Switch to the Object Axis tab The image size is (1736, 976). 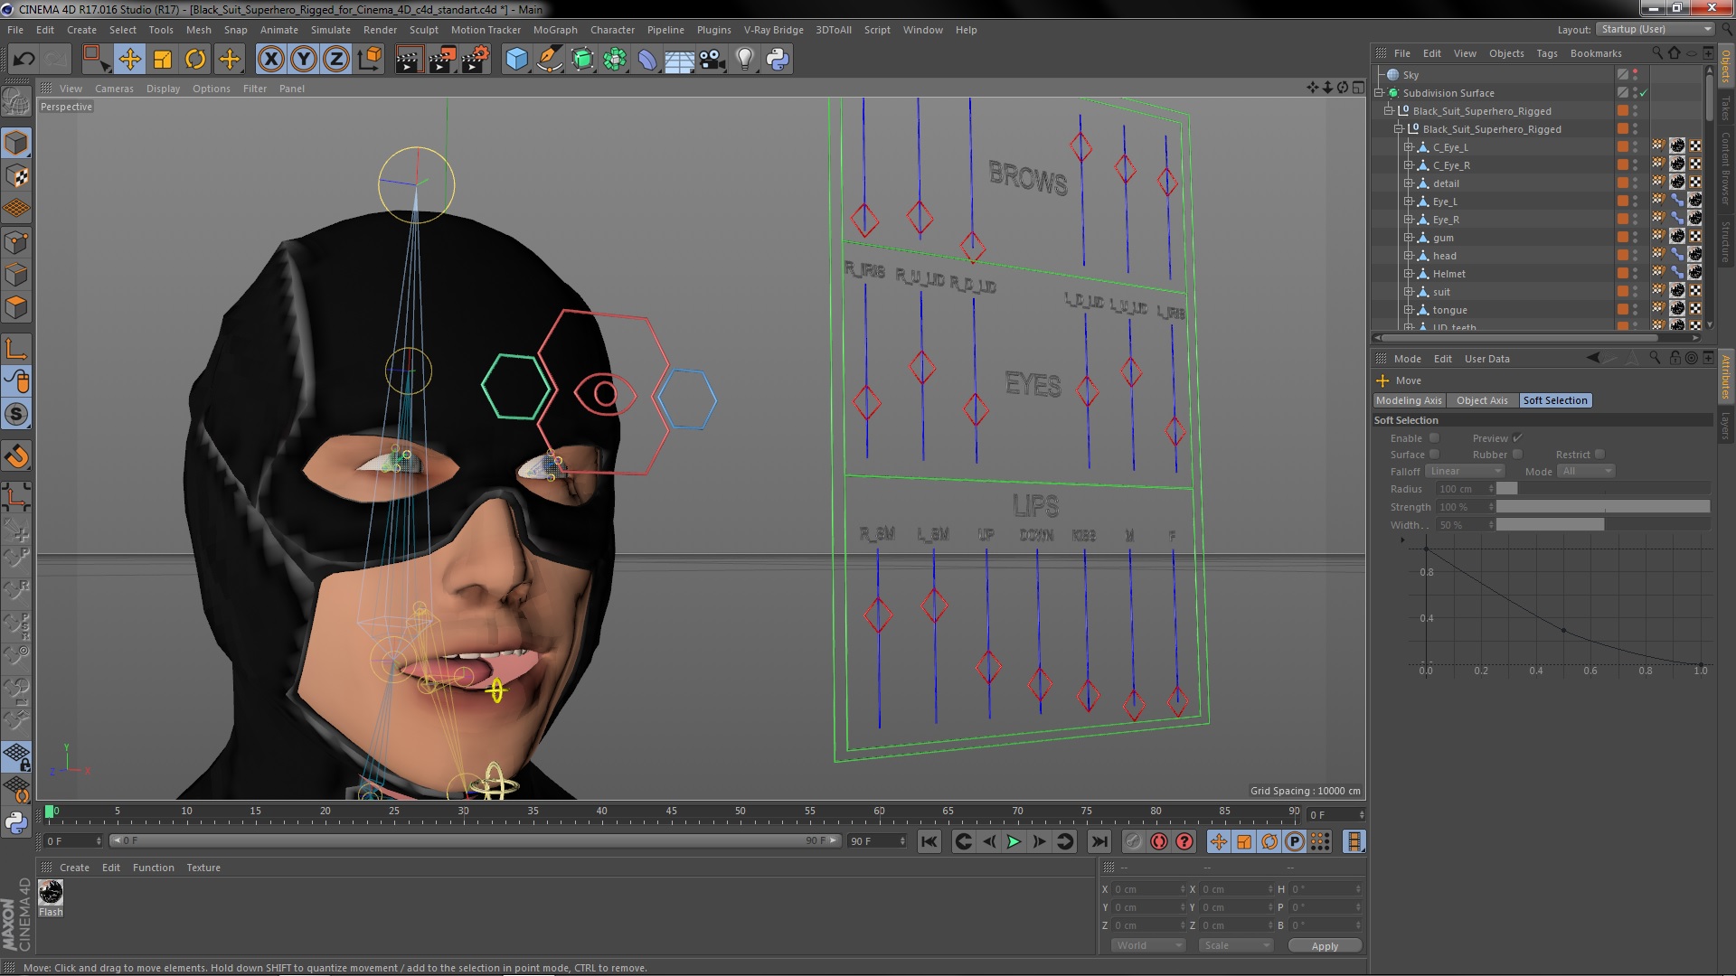pos(1482,400)
